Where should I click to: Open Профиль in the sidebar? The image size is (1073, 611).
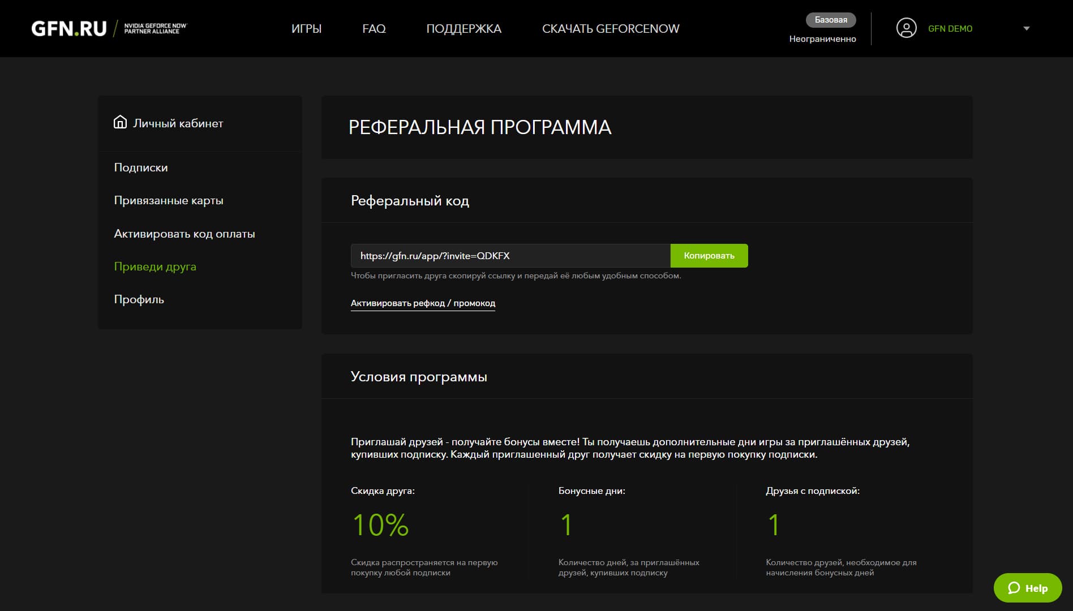(x=139, y=299)
